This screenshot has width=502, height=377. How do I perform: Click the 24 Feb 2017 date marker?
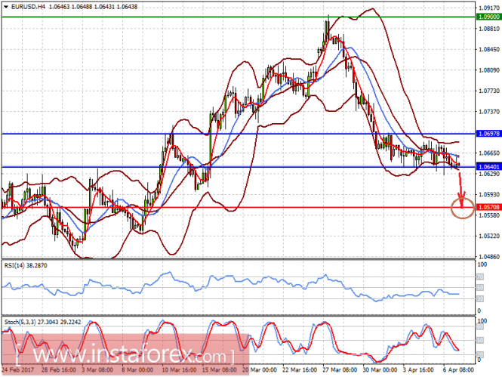19,369
